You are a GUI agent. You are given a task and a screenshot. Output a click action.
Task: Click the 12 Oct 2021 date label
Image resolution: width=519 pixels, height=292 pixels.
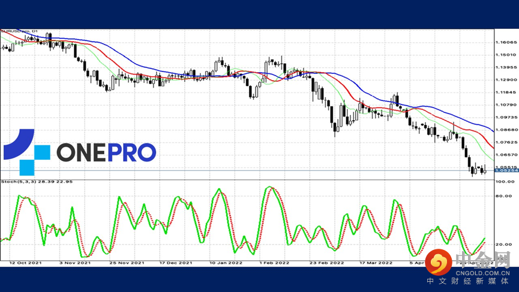(x=25, y=263)
